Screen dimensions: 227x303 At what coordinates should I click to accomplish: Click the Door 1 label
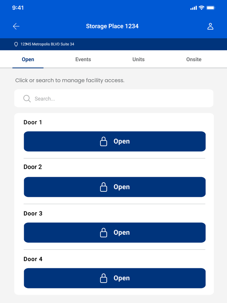pos(33,122)
